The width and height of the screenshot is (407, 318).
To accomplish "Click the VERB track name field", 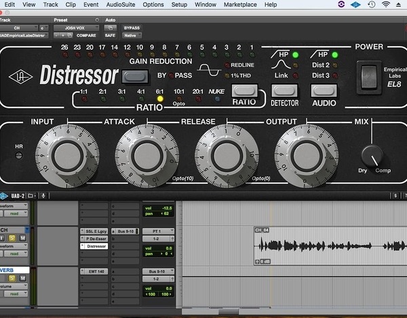I will (14, 270).
